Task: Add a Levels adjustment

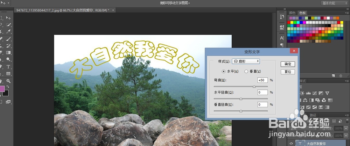Action: pyautogui.click(x=308, y=93)
